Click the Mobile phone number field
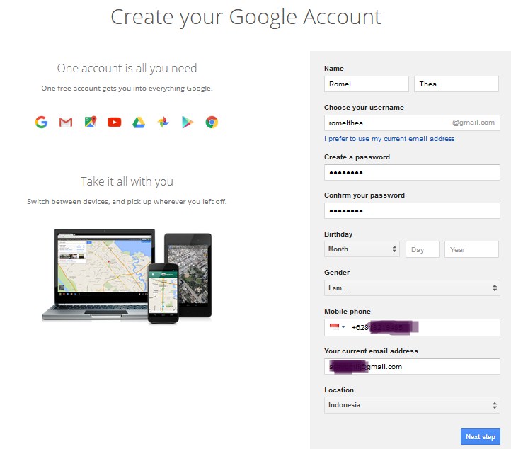This screenshot has height=449, width=511. 412,327
